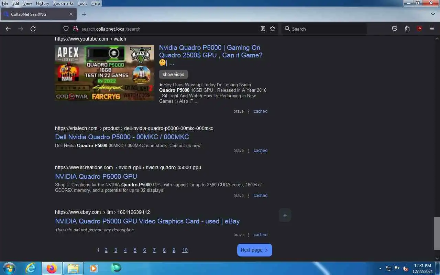440x275 pixels.
Task: Click the Next page button
Action: [255, 250]
